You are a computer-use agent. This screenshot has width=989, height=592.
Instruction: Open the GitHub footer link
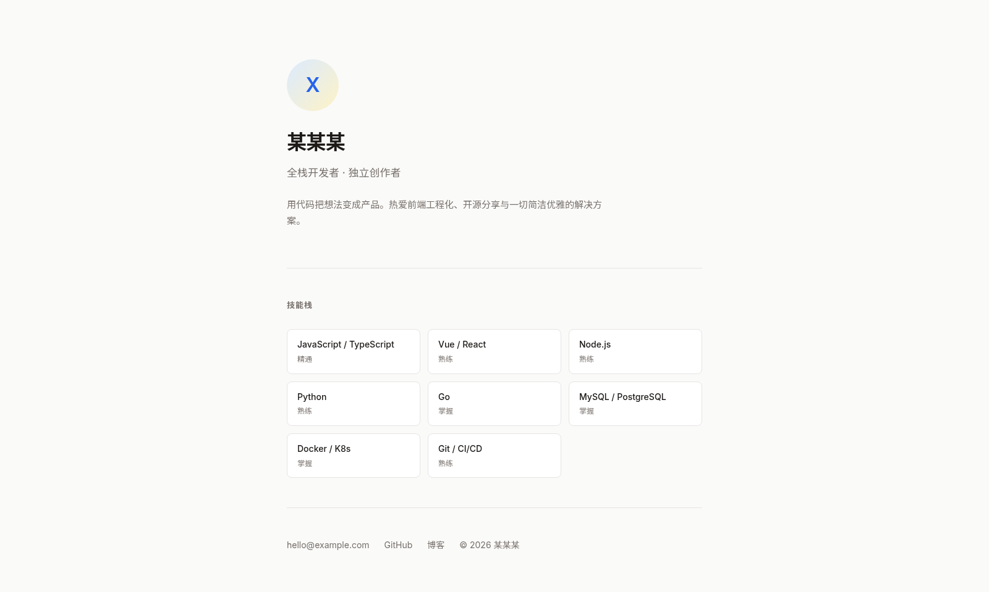pyautogui.click(x=398, y=545)
